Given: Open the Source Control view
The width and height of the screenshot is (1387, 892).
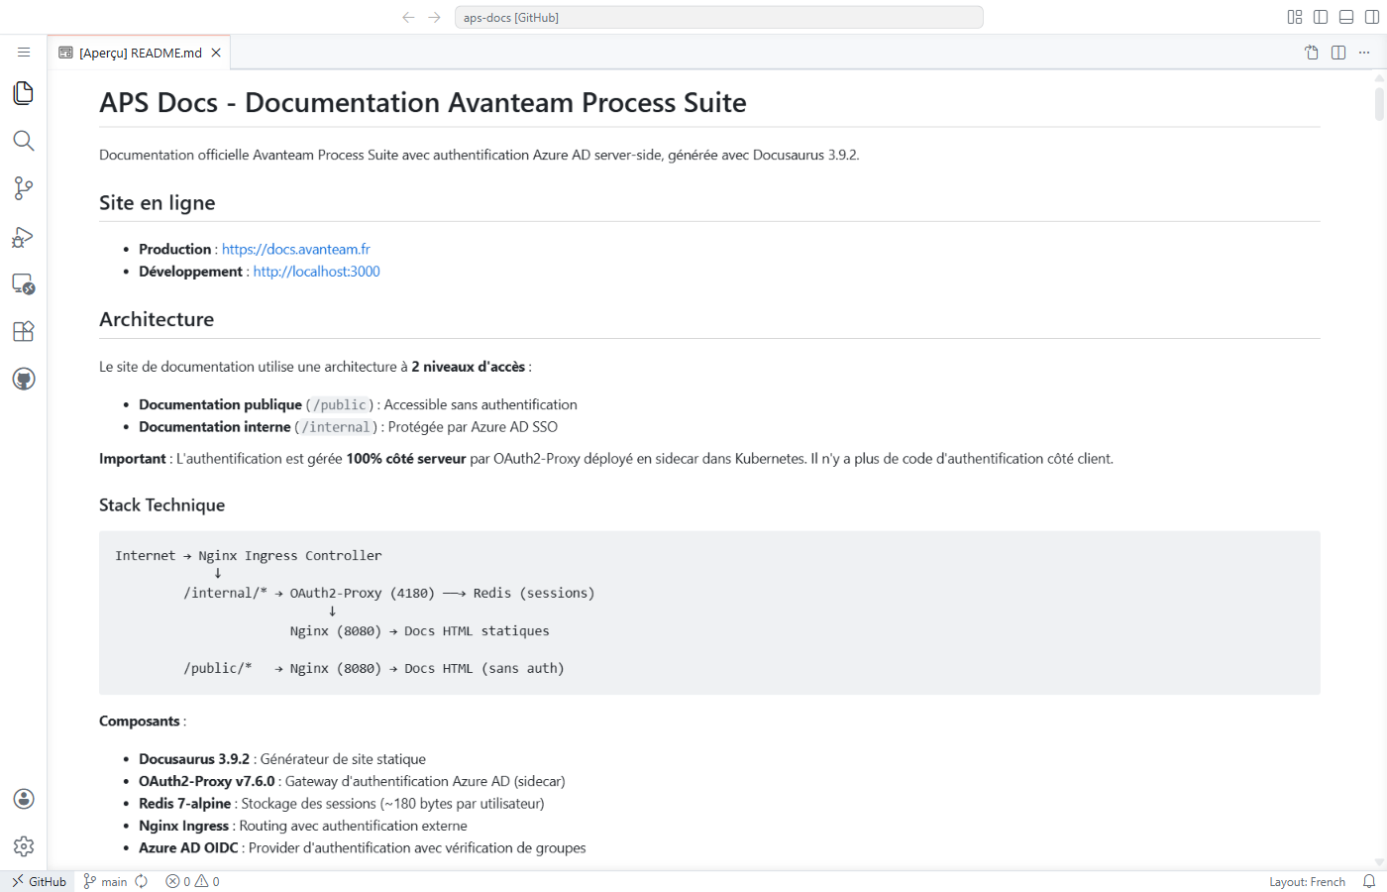Looking at the screenshot, I should point(23,188).
